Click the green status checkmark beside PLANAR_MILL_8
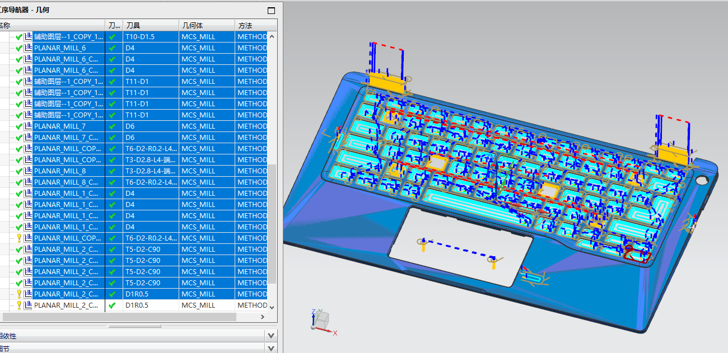The width and height of the screenshot is (728, 353). pos(19,171)
